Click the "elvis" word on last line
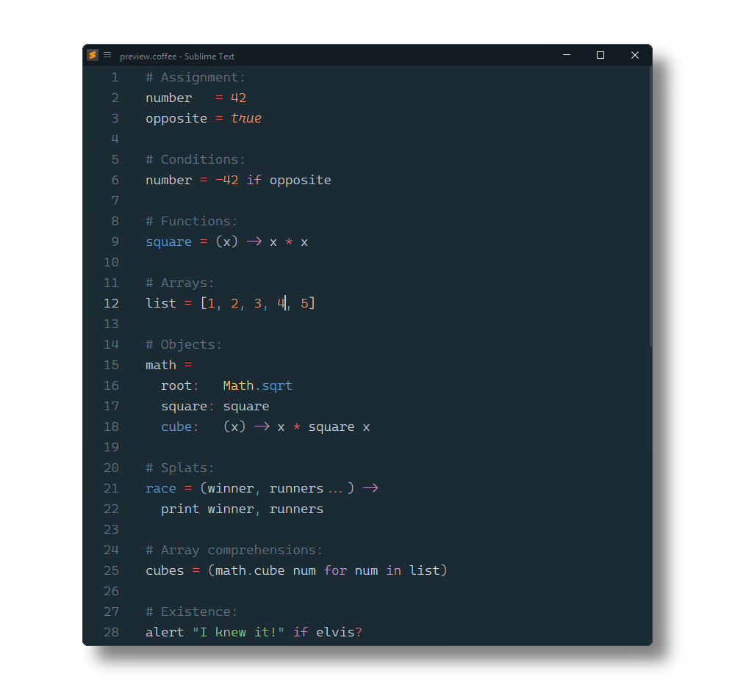 click(335, 632)
